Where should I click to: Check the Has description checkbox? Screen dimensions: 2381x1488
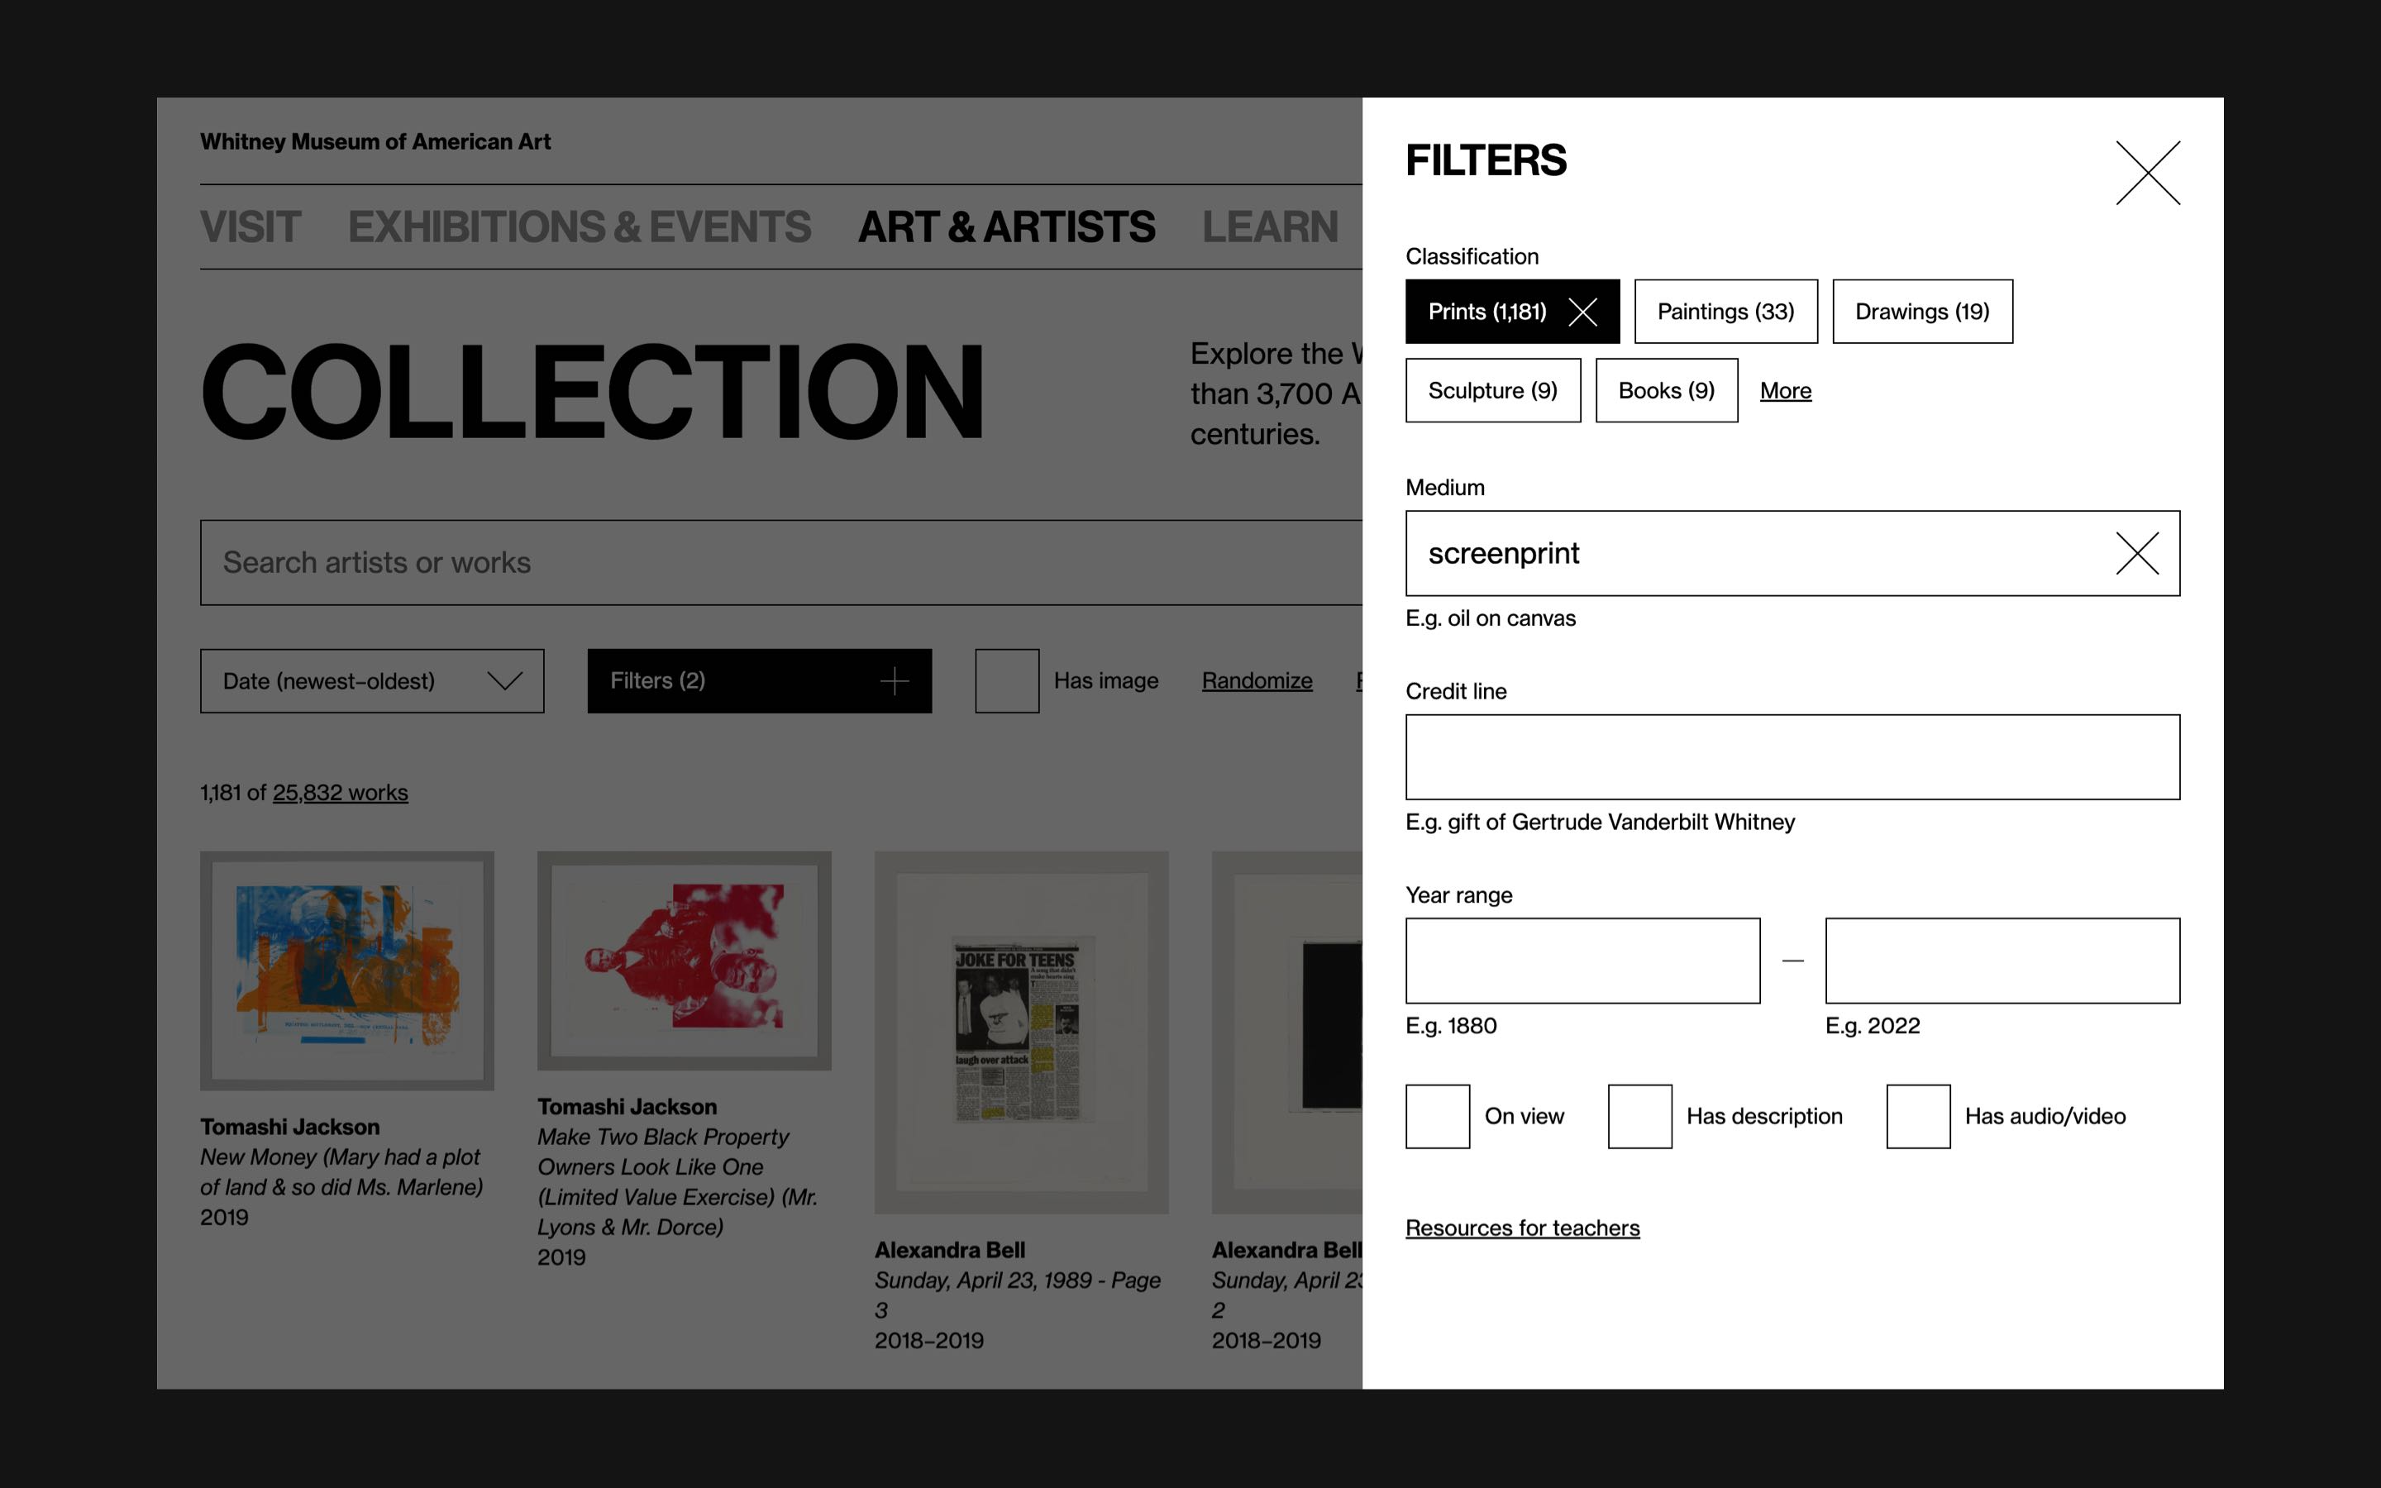point(1639,1116)
